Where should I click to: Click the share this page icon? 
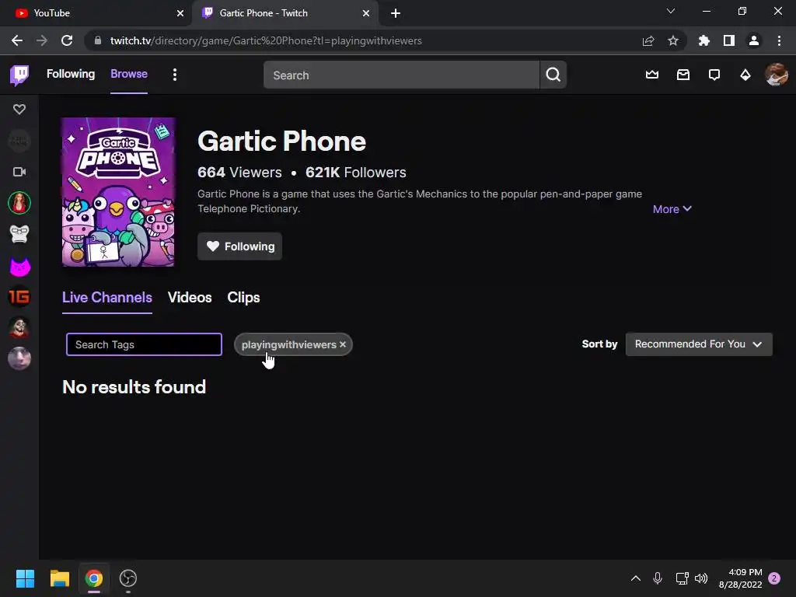(x=648, y=40)
